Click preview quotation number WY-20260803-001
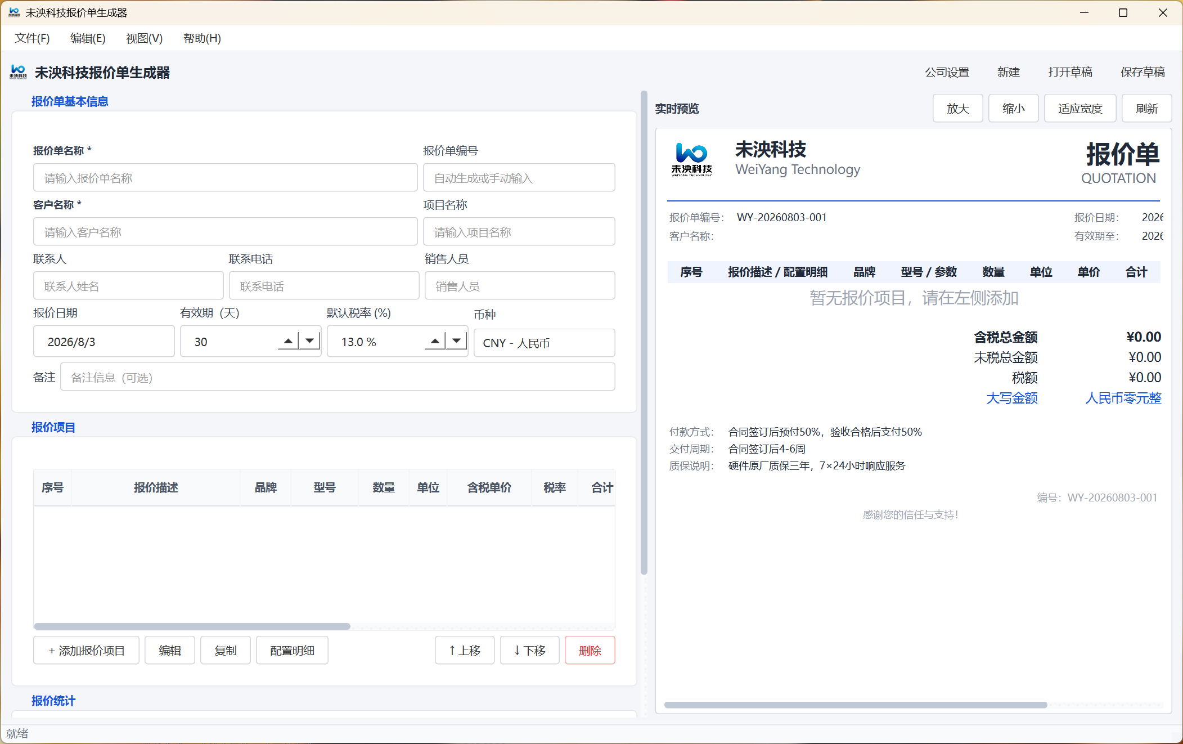 click(782, 217)
